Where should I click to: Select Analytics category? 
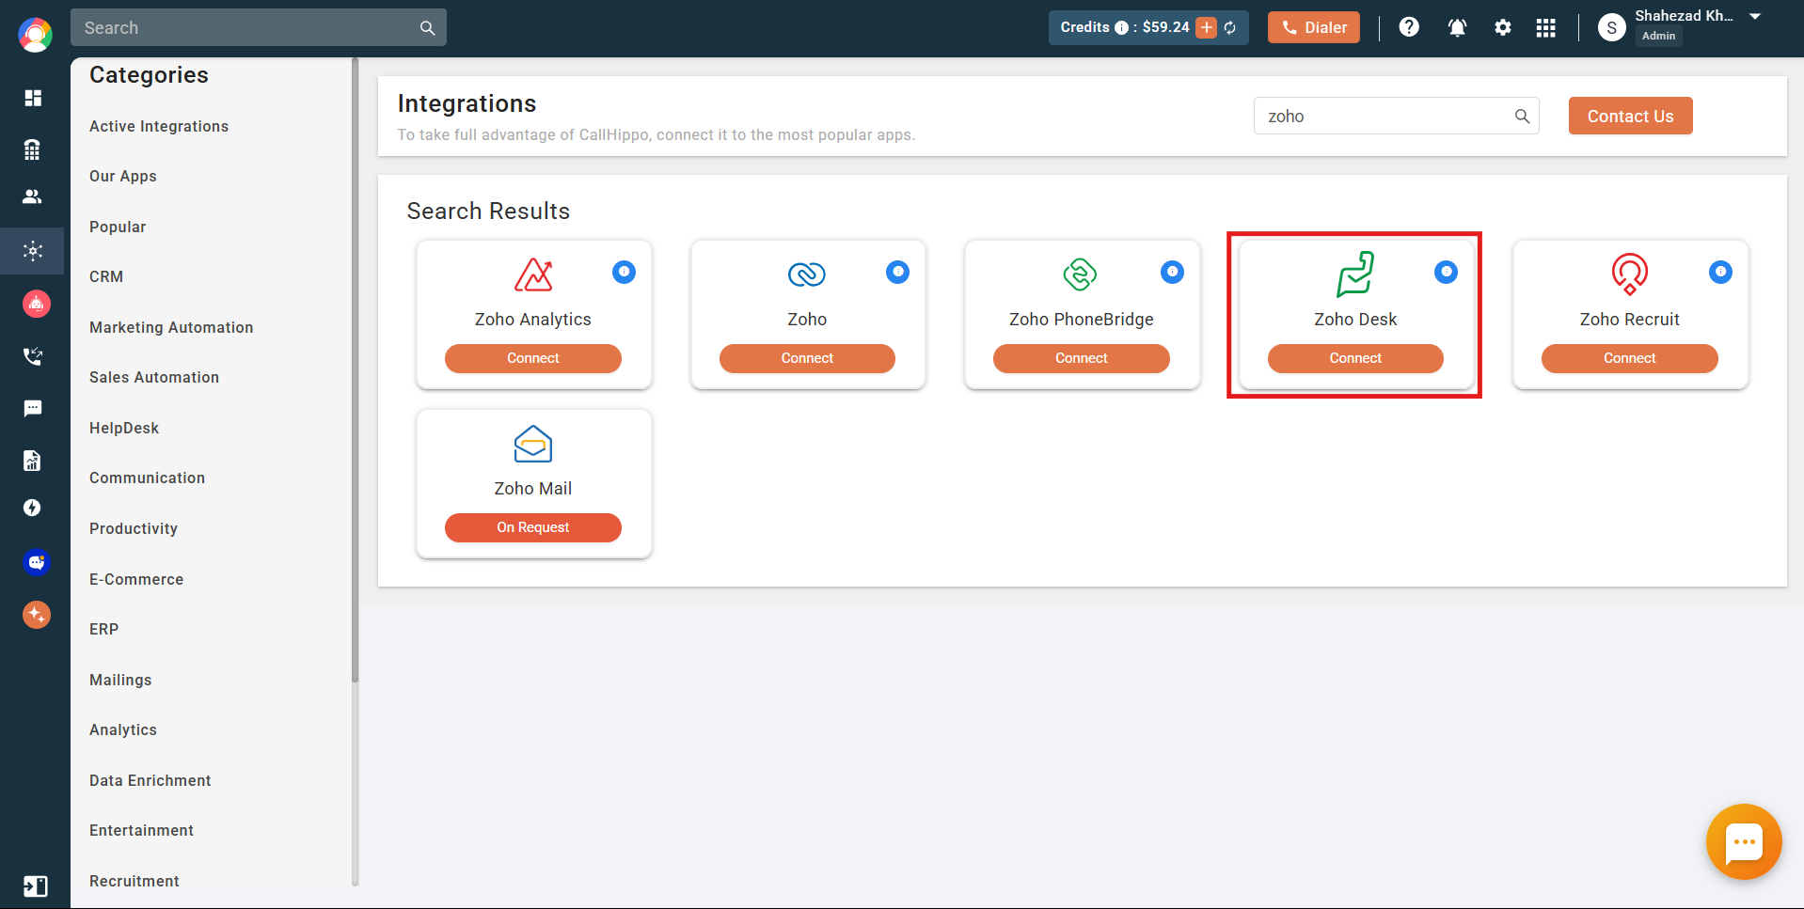[x=123, y=729]
